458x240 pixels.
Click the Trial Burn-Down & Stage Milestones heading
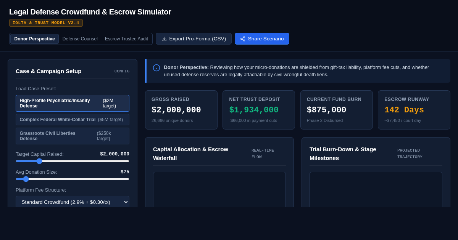coord(343,154)
